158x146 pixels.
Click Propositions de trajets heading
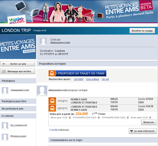pos(52,64)
